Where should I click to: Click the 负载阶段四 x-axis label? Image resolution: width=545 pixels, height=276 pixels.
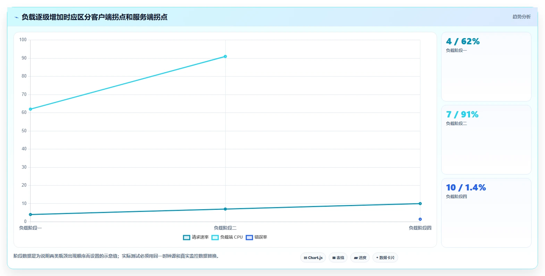pyautogui.click(x=420, y=228)
